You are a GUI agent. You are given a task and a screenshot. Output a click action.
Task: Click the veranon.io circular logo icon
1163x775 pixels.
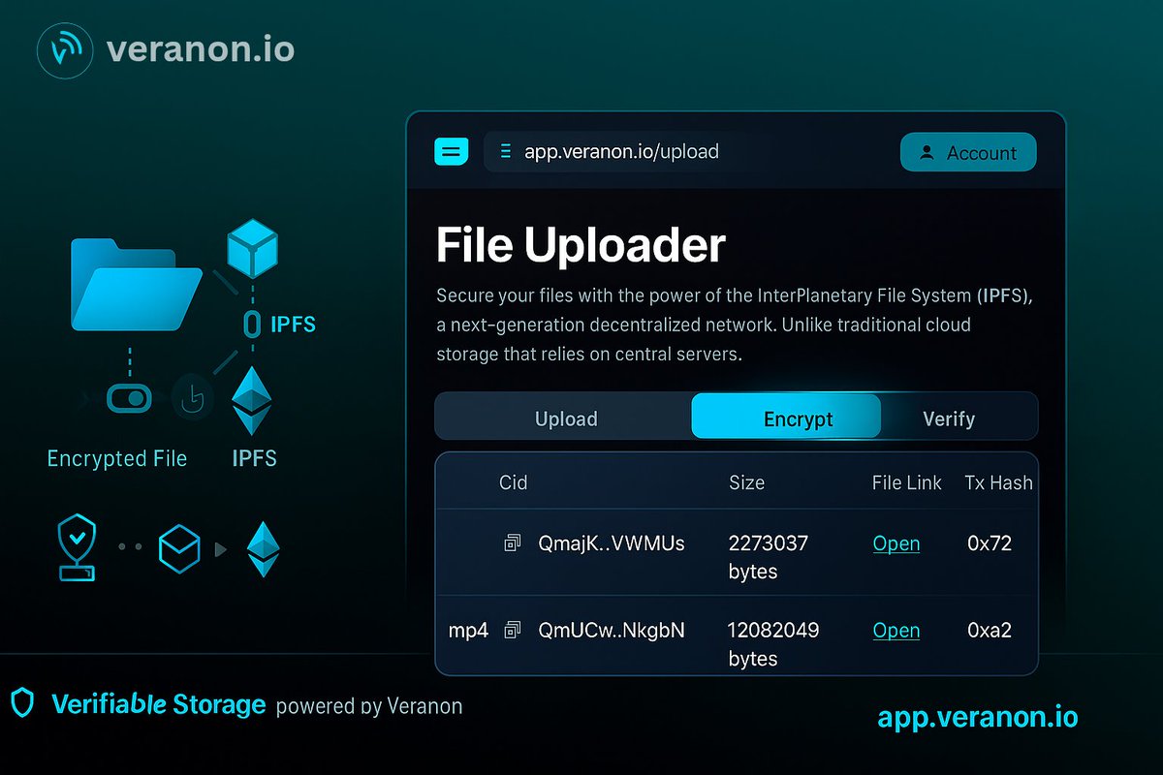point(65,49)
